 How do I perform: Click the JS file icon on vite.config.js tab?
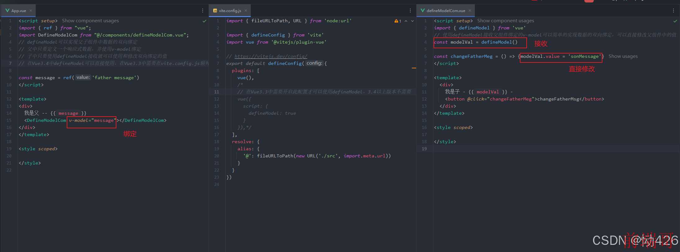coord(215,11)
